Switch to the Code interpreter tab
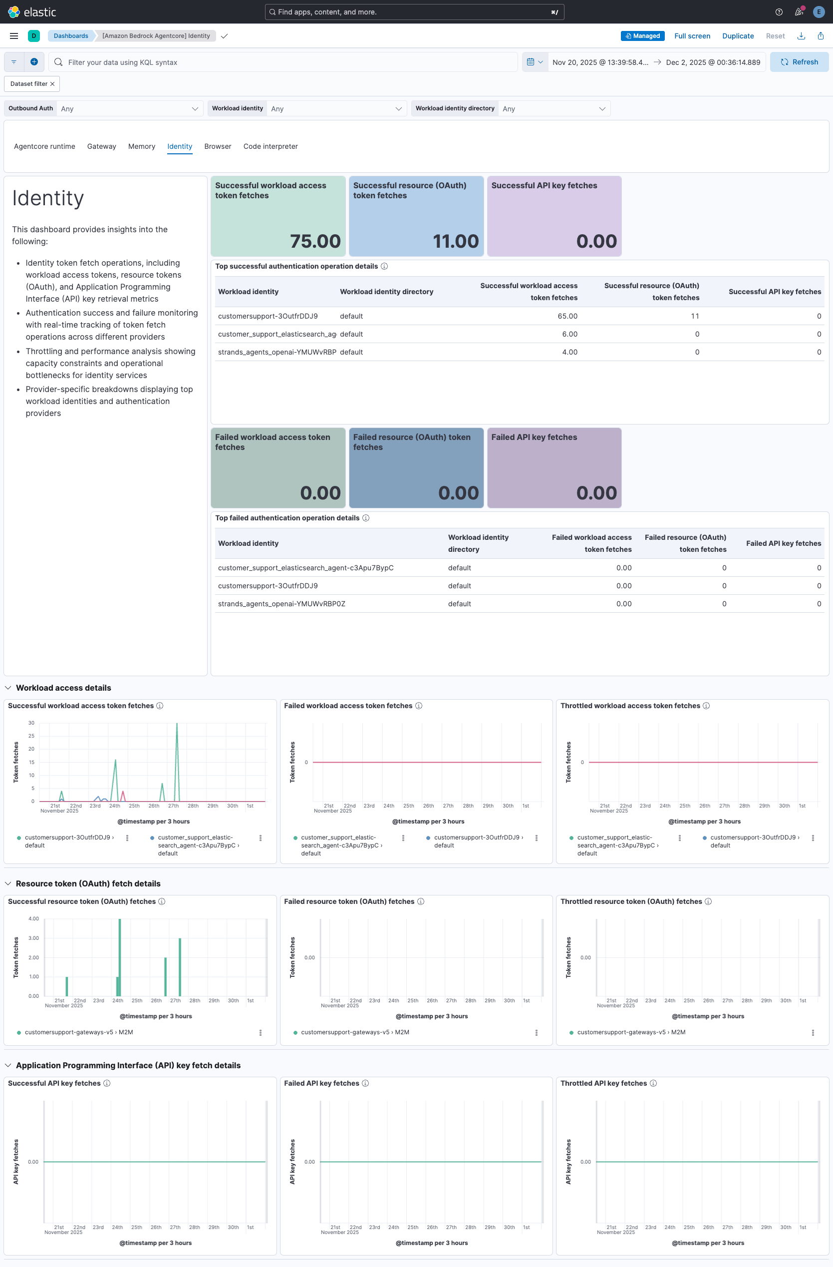The height and width of the screenshot is (1267, 833). pos(270,146)
